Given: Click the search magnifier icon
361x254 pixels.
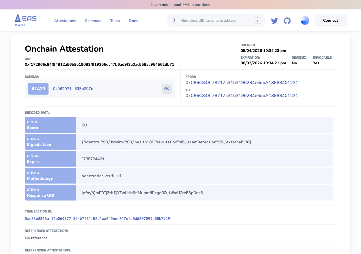Looking at the screenshot, I should point(174,20).
